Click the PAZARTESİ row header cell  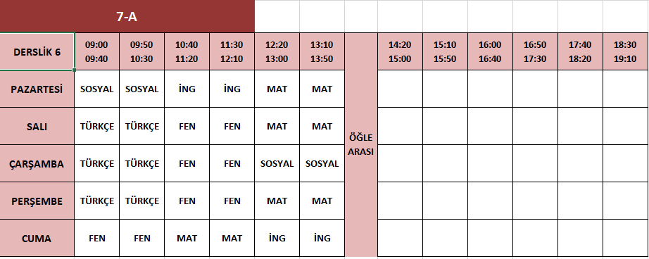click(37, 89)
